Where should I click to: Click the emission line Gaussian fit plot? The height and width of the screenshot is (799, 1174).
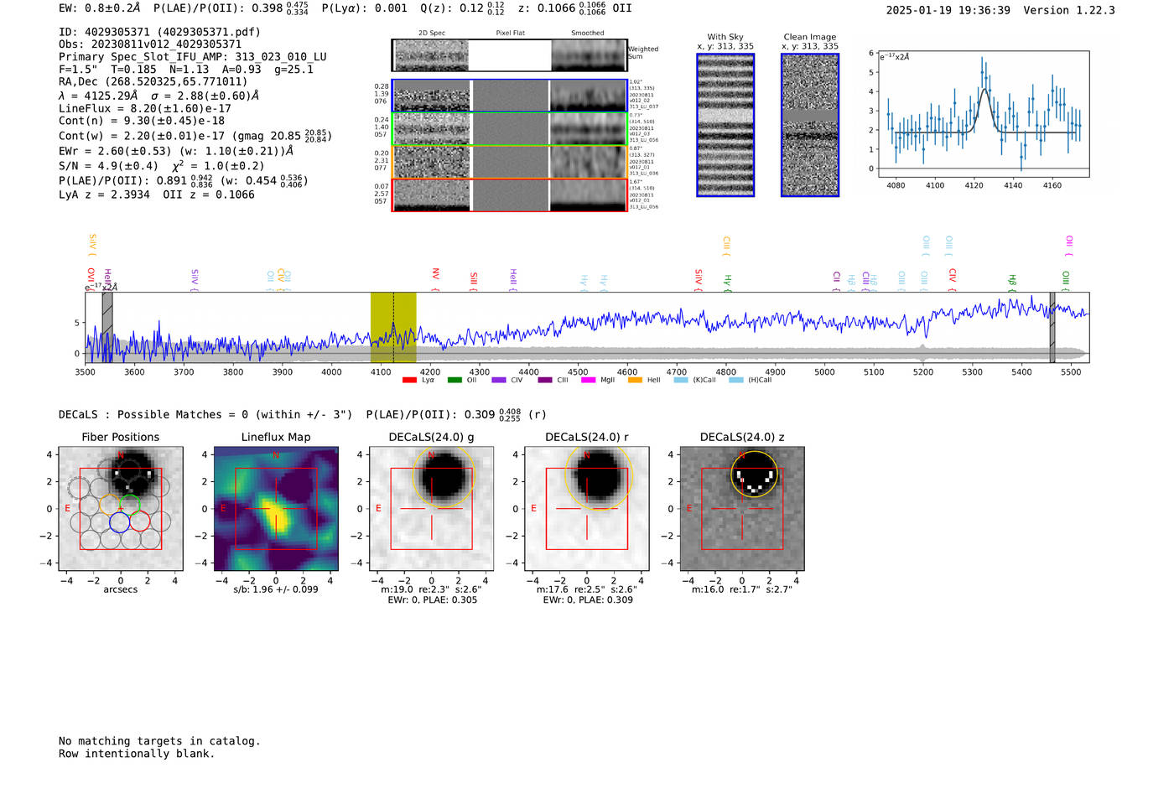[984, 114]
